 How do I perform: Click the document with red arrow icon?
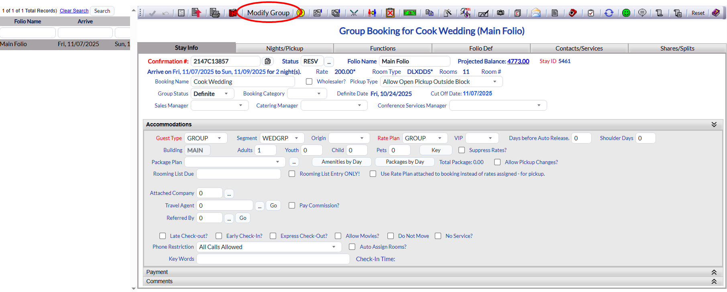[196, 13]
